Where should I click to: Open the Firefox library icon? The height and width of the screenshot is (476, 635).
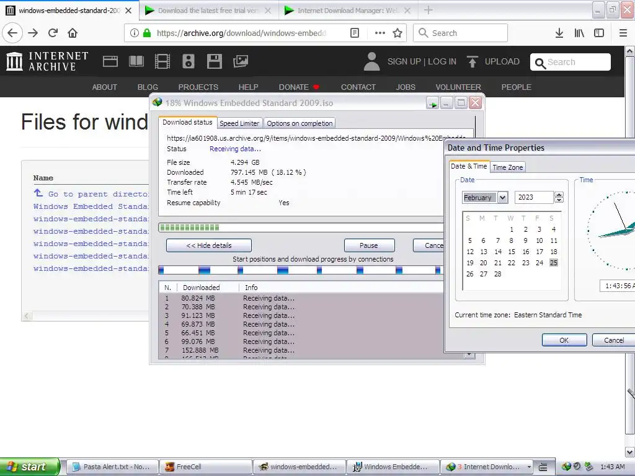point(579,33)
